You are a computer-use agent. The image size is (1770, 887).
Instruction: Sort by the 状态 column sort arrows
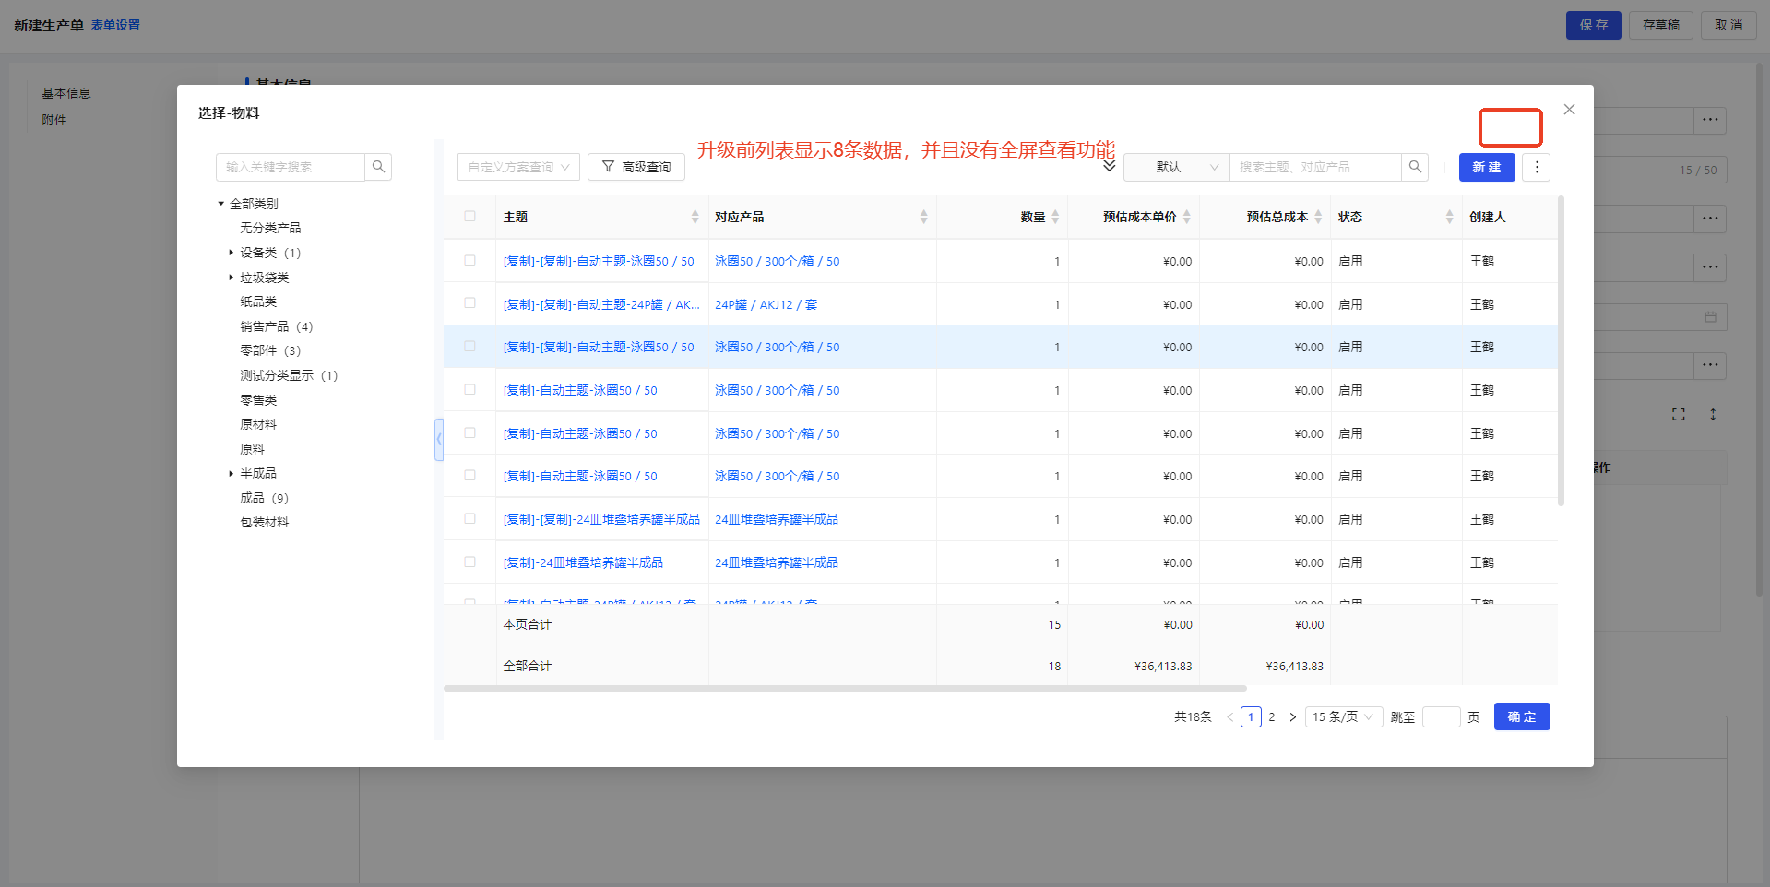click(x=1449, y=217)
